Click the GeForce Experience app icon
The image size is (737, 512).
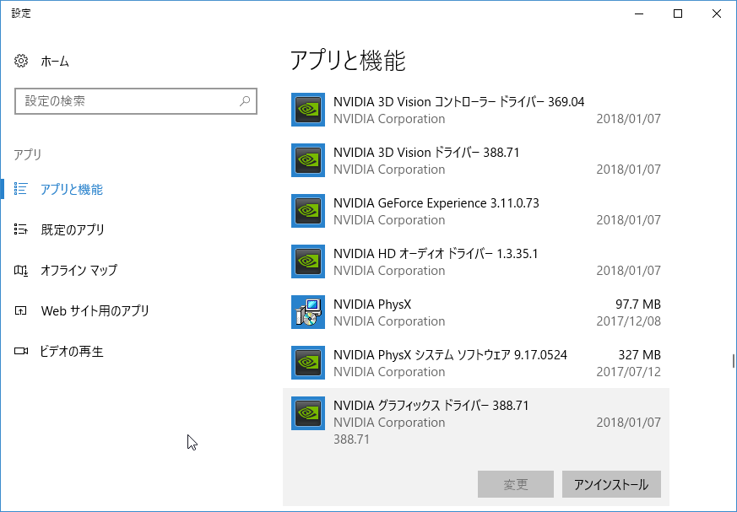pyautogui.click(x=308, y=211)
